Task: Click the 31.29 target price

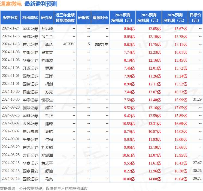Action: point(197,99)
